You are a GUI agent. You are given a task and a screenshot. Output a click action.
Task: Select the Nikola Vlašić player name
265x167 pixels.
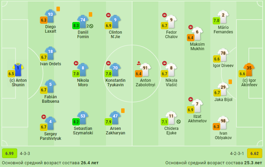(x=171, y=82)
